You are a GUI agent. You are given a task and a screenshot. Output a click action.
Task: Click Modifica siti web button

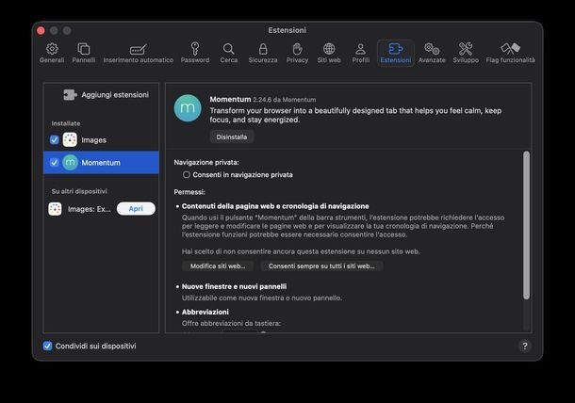click(x=218, y=266)
